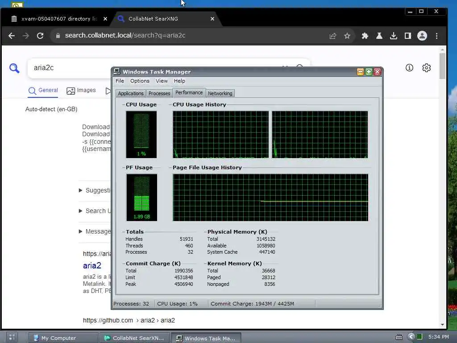Click the CPU Usage 1 % meter
The image size is (457, 343).
pyautogui.click(x=141, y=134)
